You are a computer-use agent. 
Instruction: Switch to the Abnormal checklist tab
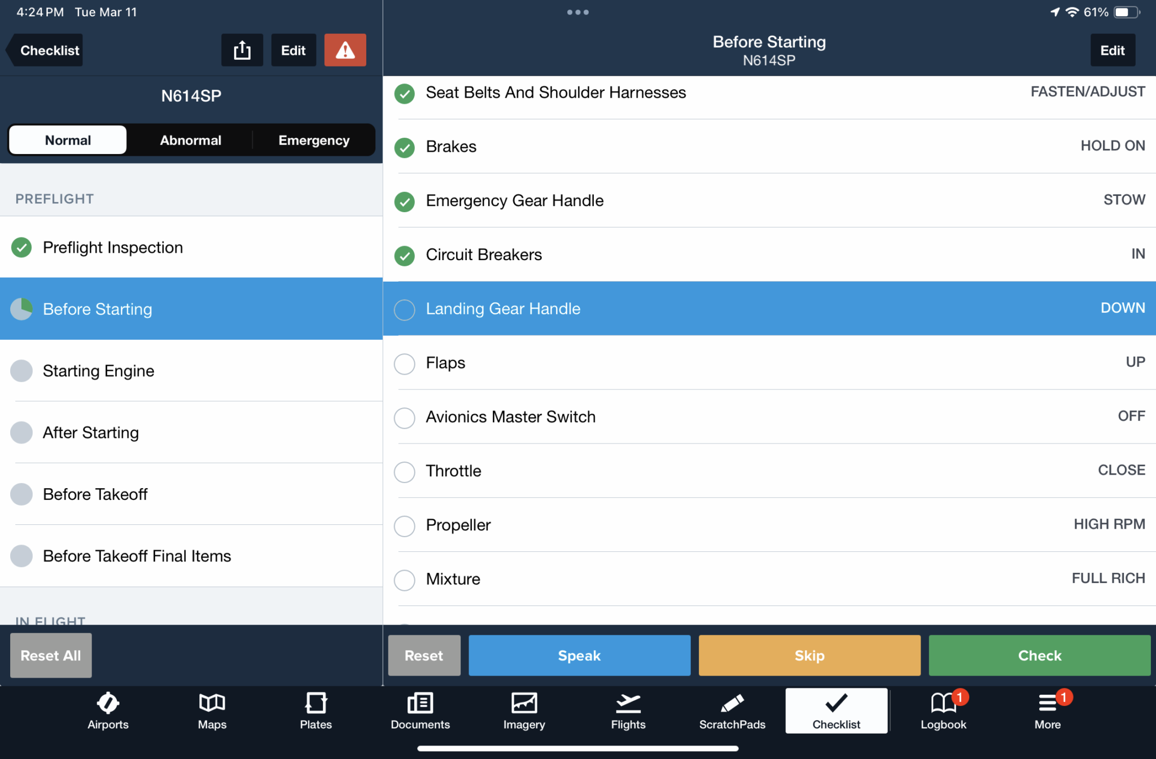click(191, 140)
